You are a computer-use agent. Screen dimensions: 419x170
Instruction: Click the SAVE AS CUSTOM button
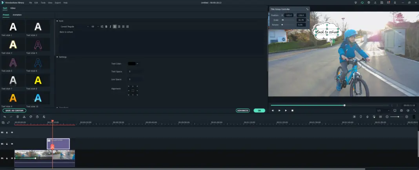(15, 110)
